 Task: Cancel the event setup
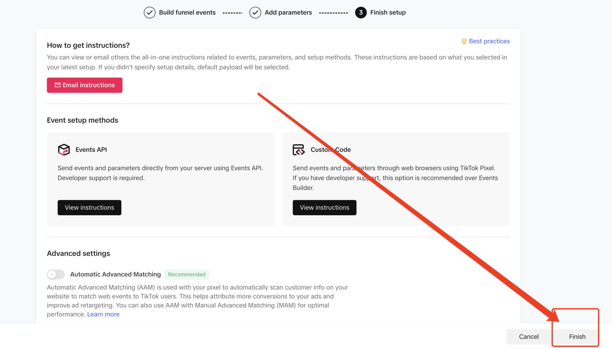pos(529,337)
